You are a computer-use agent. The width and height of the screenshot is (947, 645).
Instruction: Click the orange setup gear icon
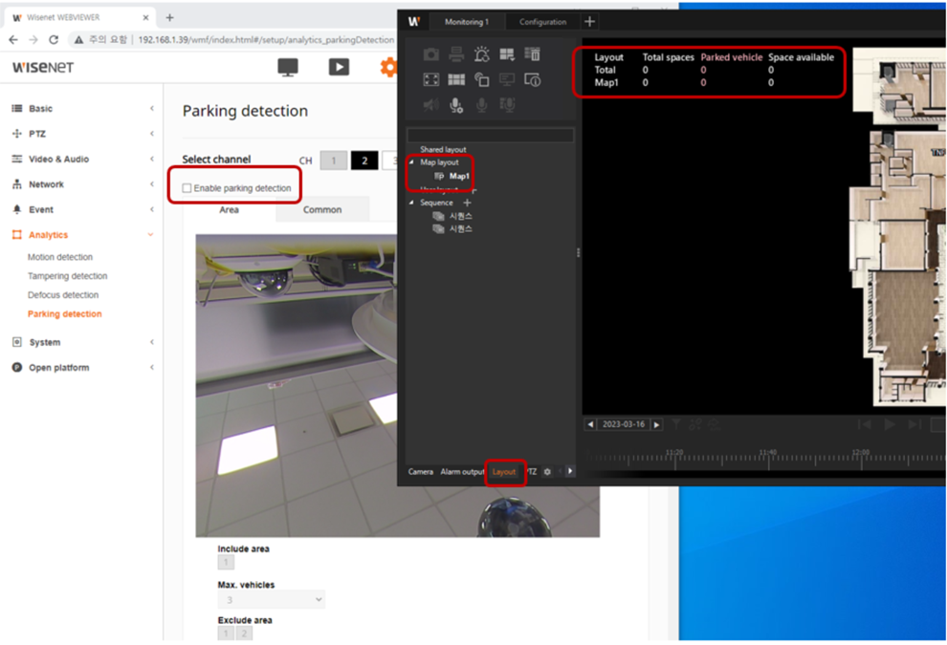pos(387,67)
